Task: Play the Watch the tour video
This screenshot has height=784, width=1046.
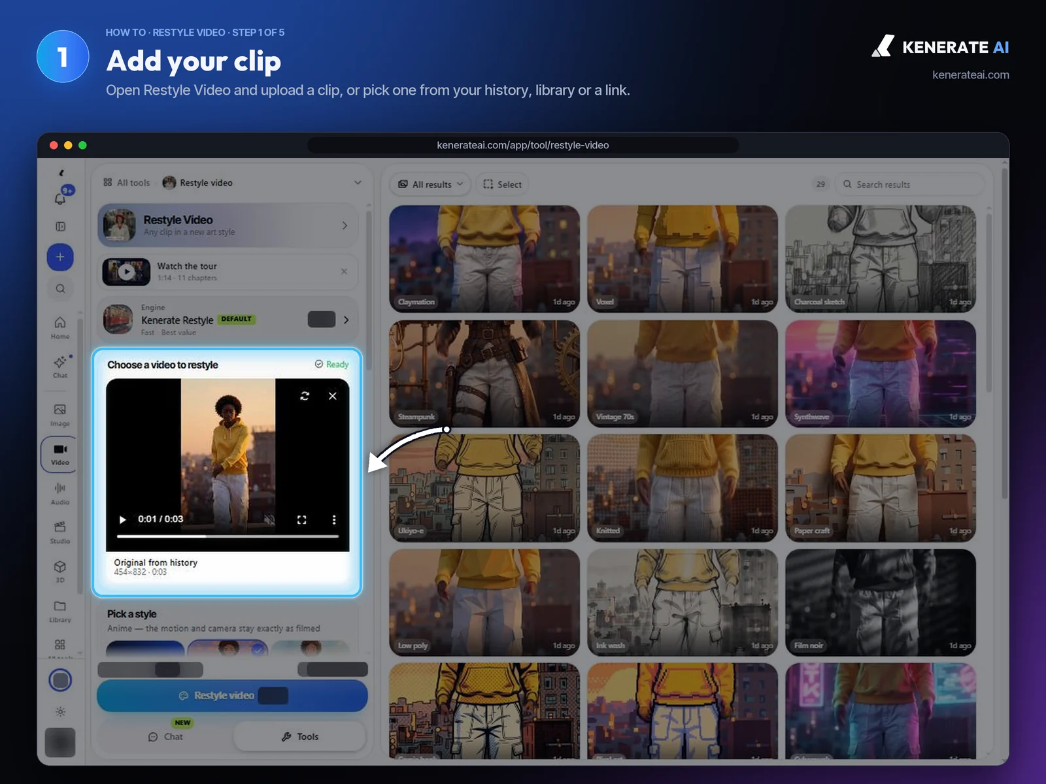Action: coord(126,272)
